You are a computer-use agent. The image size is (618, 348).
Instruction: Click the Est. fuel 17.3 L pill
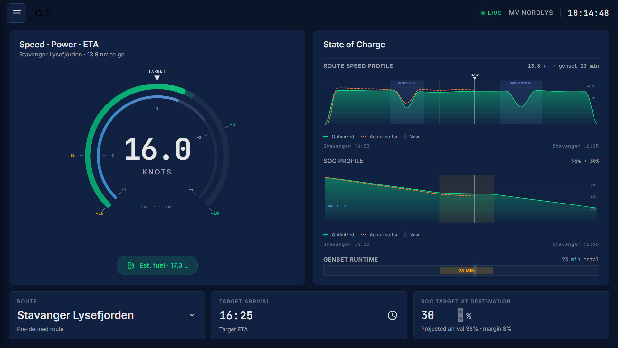[x=157, y=265]
